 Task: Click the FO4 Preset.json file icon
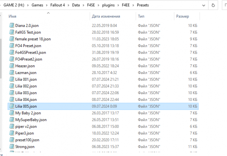(x=12, y=46)
